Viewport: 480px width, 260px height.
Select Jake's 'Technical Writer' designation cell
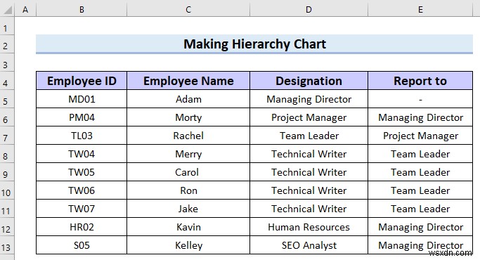pyautogui.click(x=309, y=209)
